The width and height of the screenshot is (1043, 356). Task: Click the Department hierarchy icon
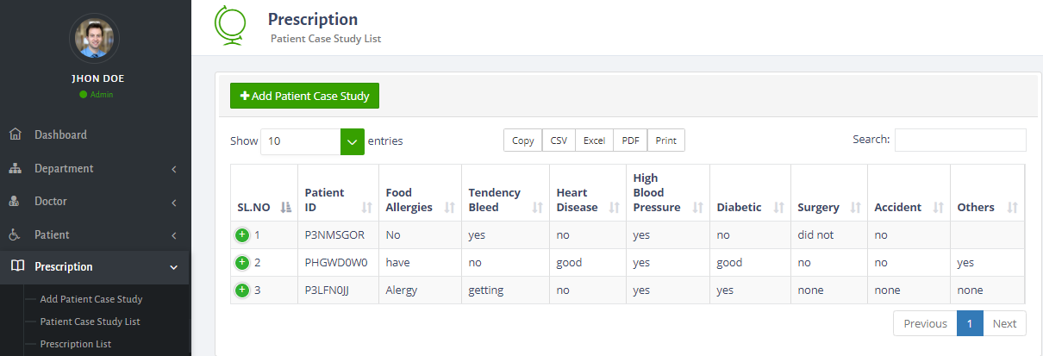pyautogui.click(x=15, y=168)
